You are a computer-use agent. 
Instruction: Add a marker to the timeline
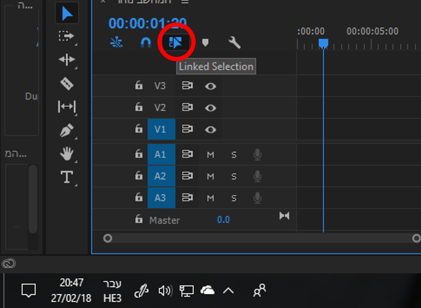click(205, 43)
